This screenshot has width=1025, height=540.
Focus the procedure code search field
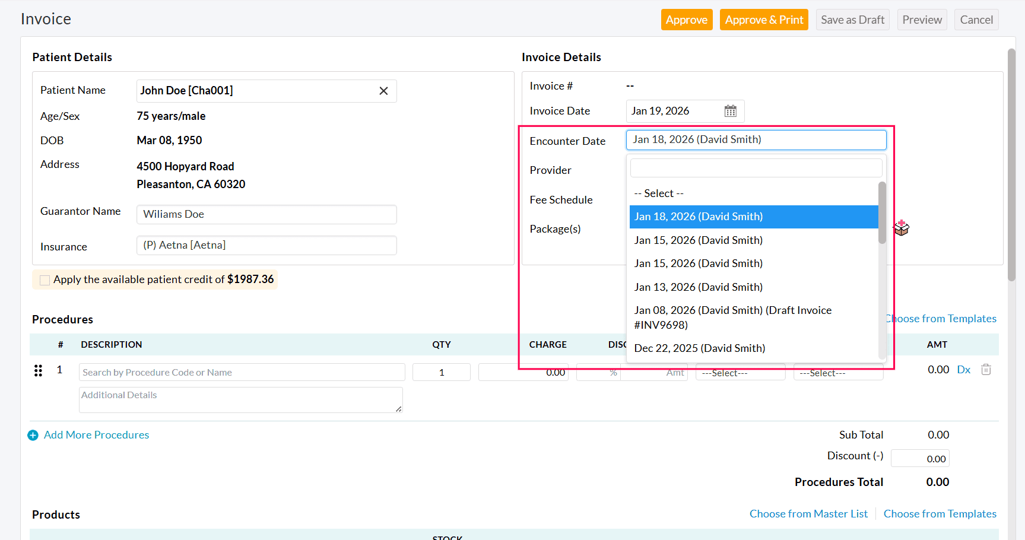(242, 373)
